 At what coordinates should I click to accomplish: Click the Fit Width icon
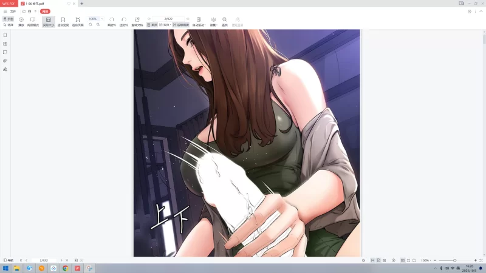tap(63, 21)
